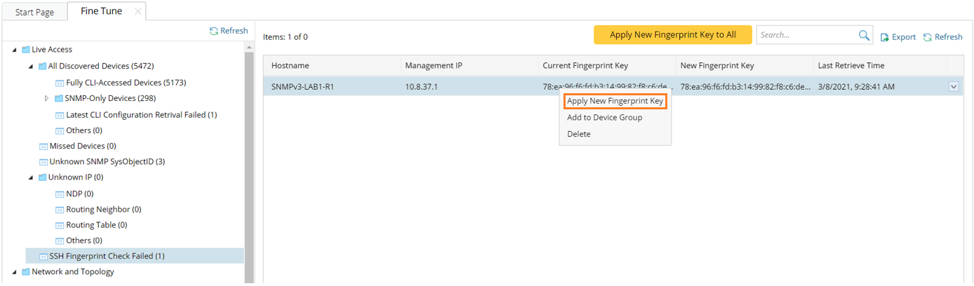Image resolution: width=974 pixels, height=286 pixels.
Task: Select Missed Devices table icon
Action: (x=44, y=147)
